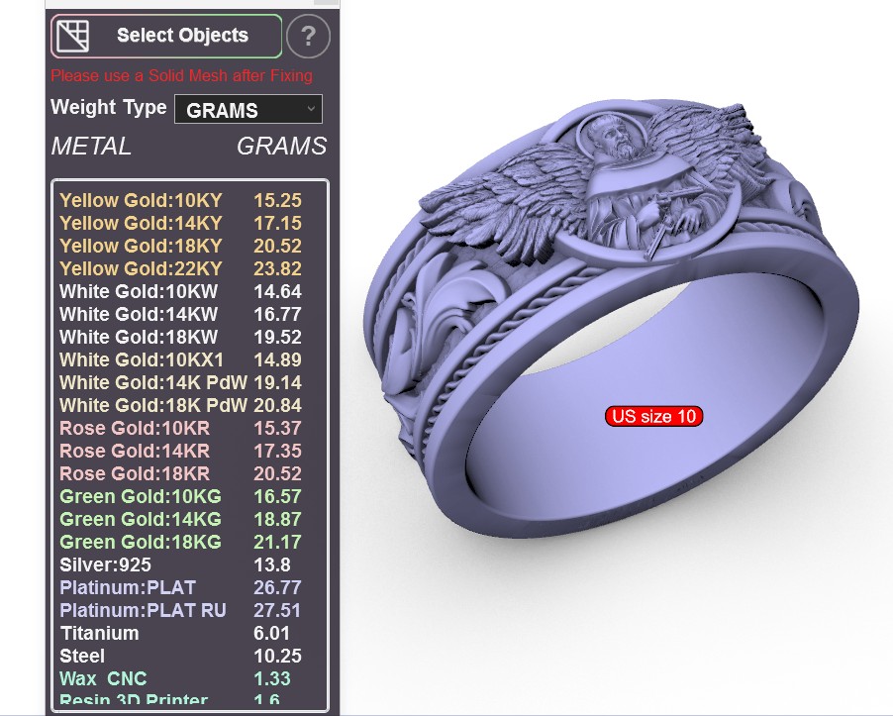Viewport: 893px width, 716px height.
Task: Select the Yellow Gold:18KY row
Action: [180, 246]
